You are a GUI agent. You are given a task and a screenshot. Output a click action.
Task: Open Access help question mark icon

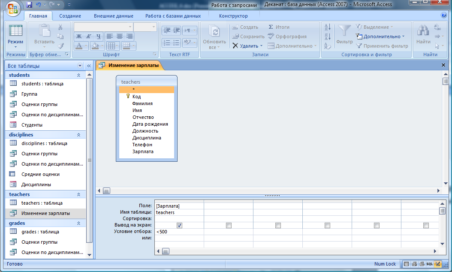coord(444,15)
